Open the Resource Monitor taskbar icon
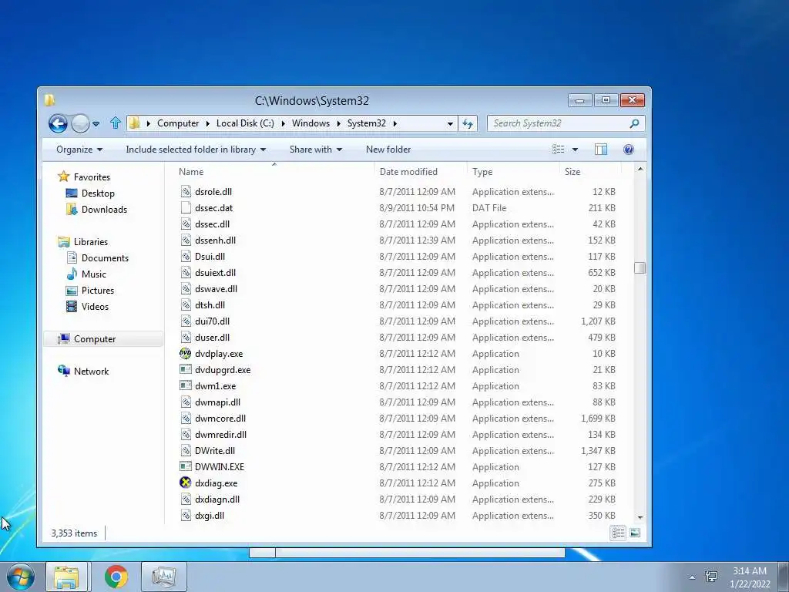Viewport: 789px width, 592px height. (x=164, y=577)
